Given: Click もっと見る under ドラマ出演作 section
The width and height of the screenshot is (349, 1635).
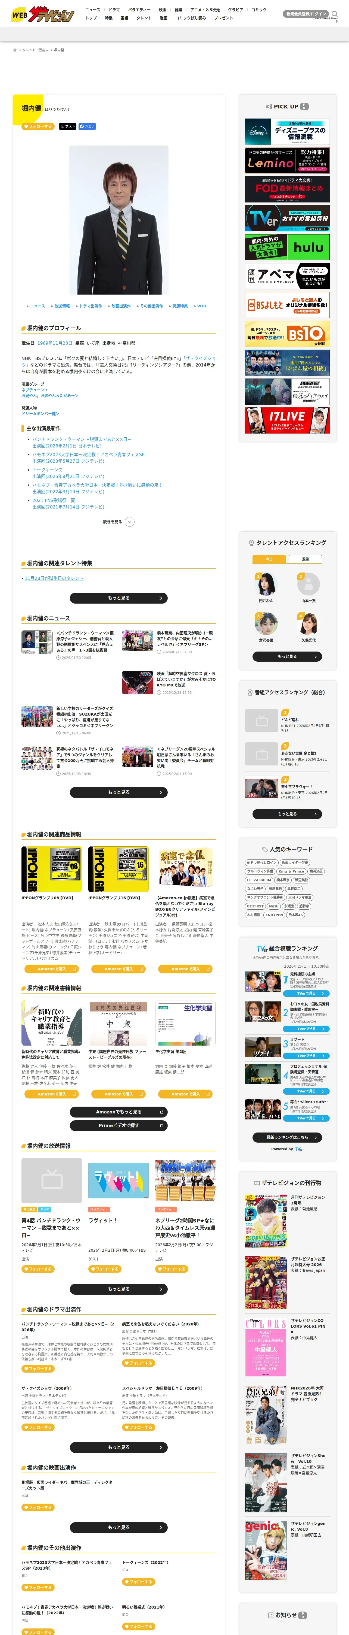Looking at the screenshot, I should point(119,1447).
